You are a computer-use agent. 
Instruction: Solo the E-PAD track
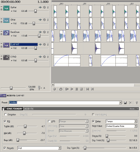48,57
